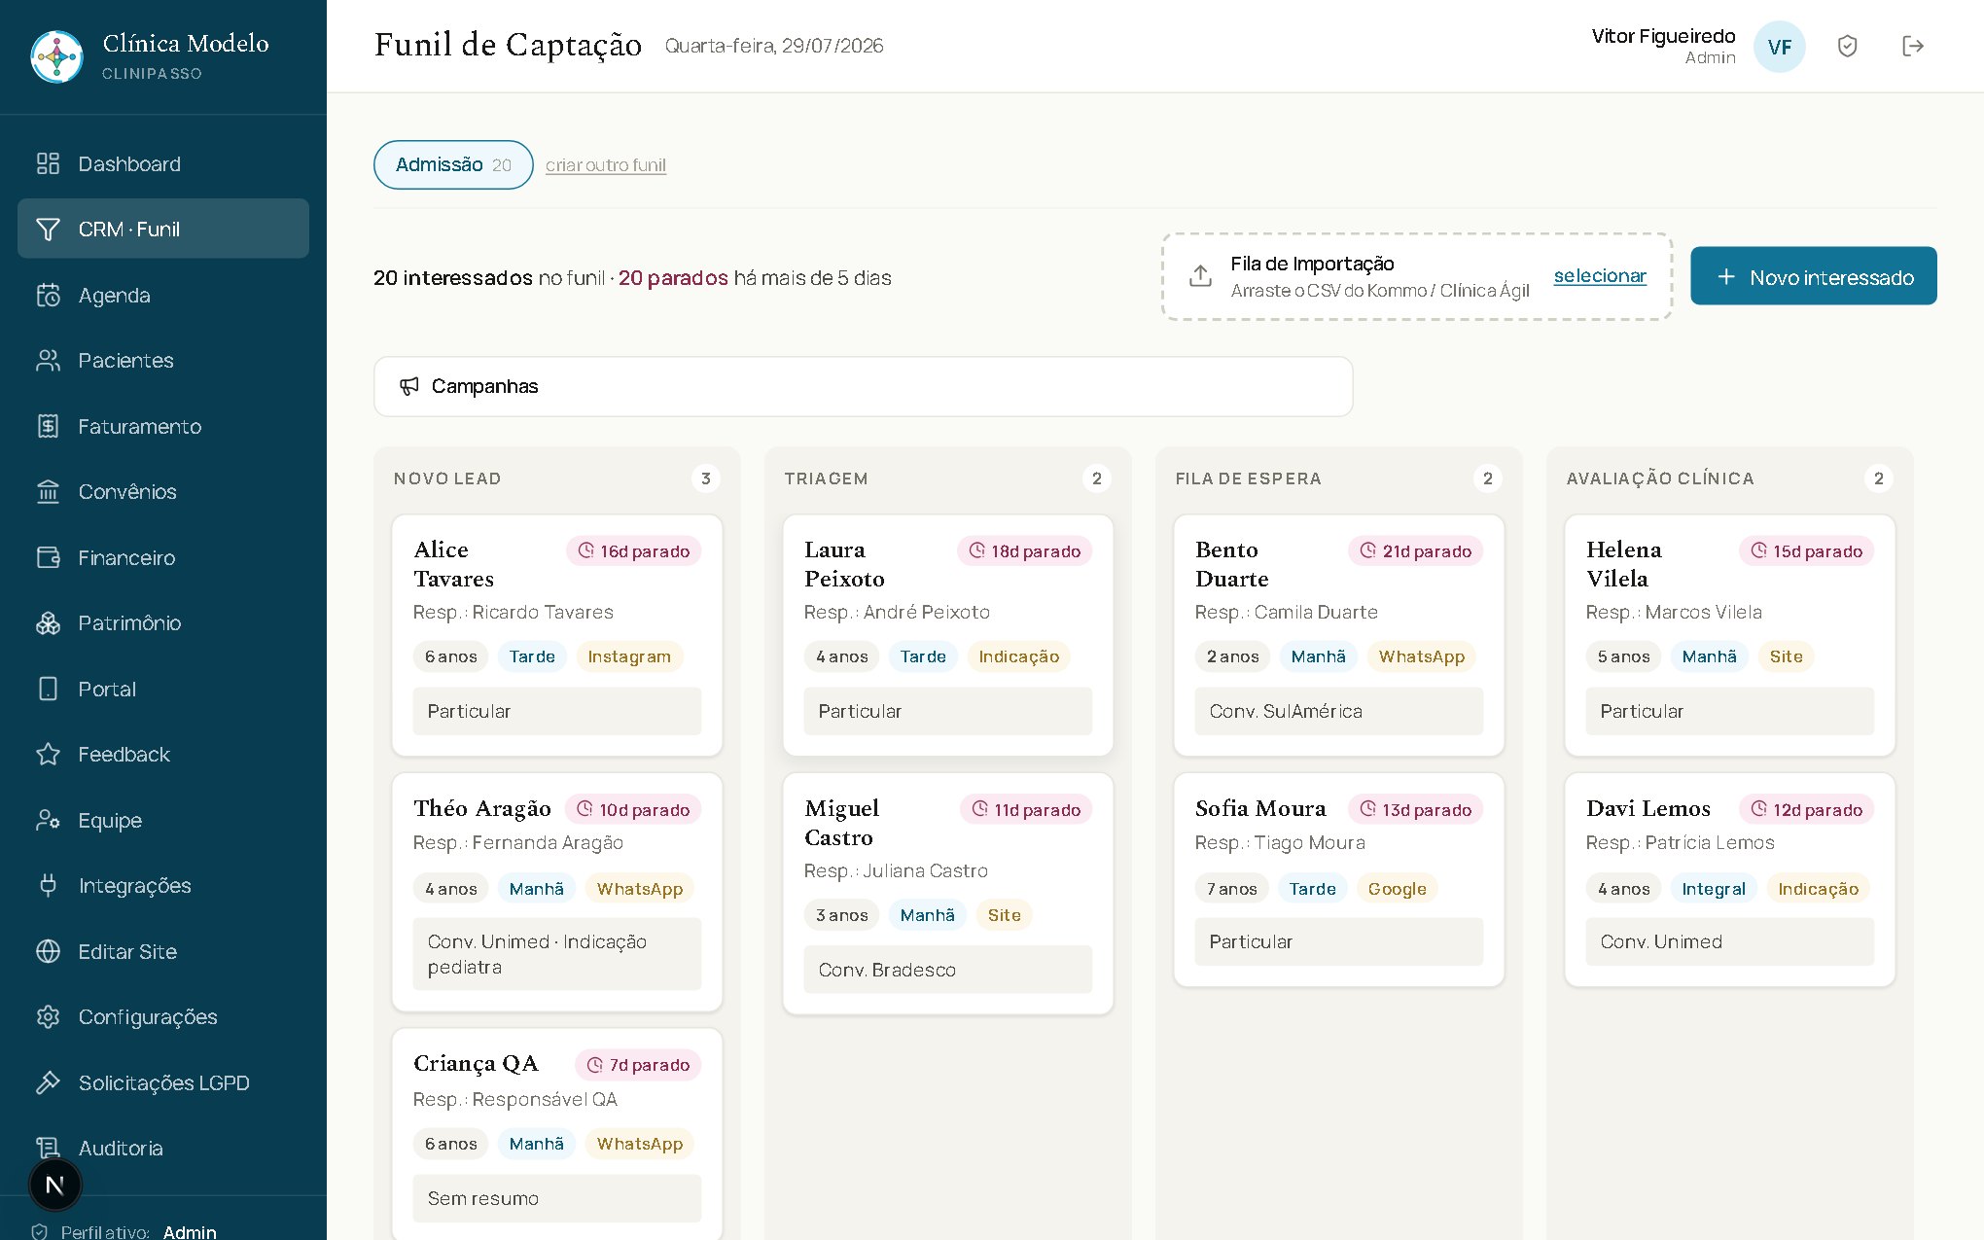This screenshot has width=1984, height=1240.
Task: Click the Solicitações LGPD gavel icon
Action: [x=48, y=1082]
